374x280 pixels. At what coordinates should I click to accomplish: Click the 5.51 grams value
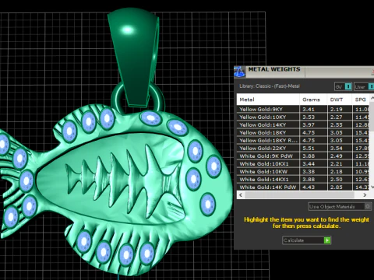point(309,149)
